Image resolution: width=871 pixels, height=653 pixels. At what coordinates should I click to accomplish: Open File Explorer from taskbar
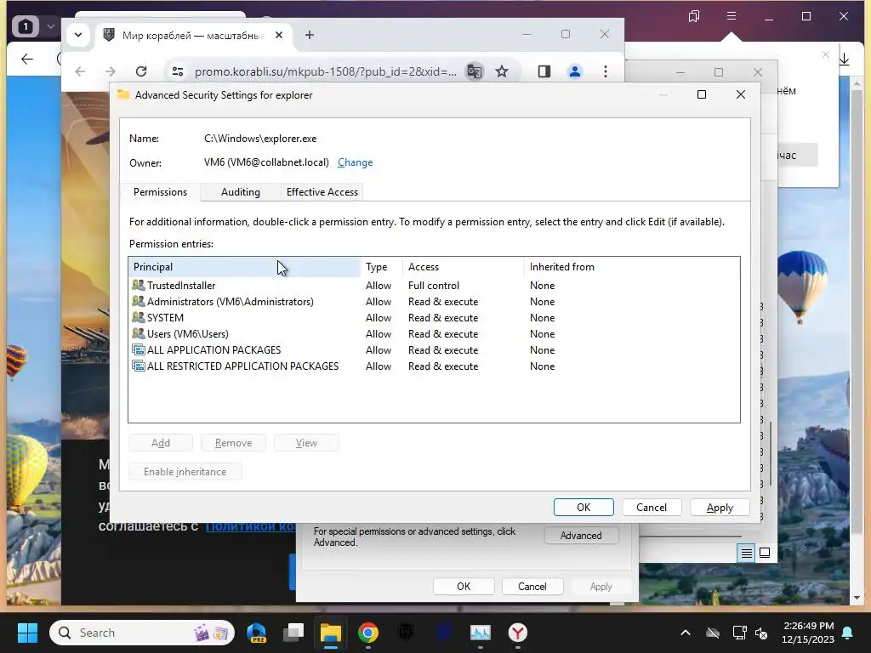[x=331, y=633]
